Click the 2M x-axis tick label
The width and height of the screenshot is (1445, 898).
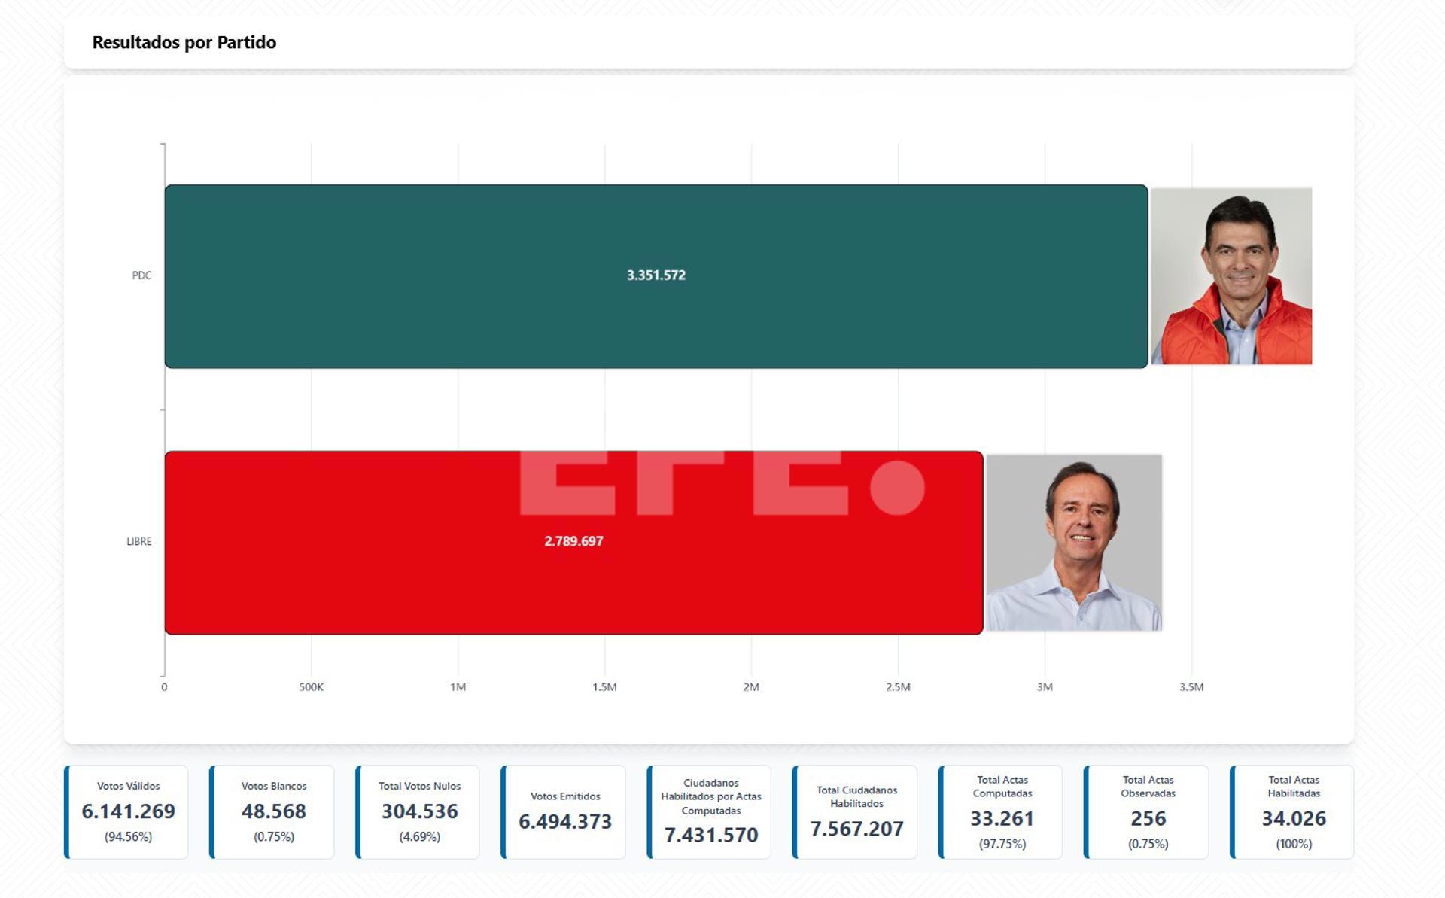(751, 687)
